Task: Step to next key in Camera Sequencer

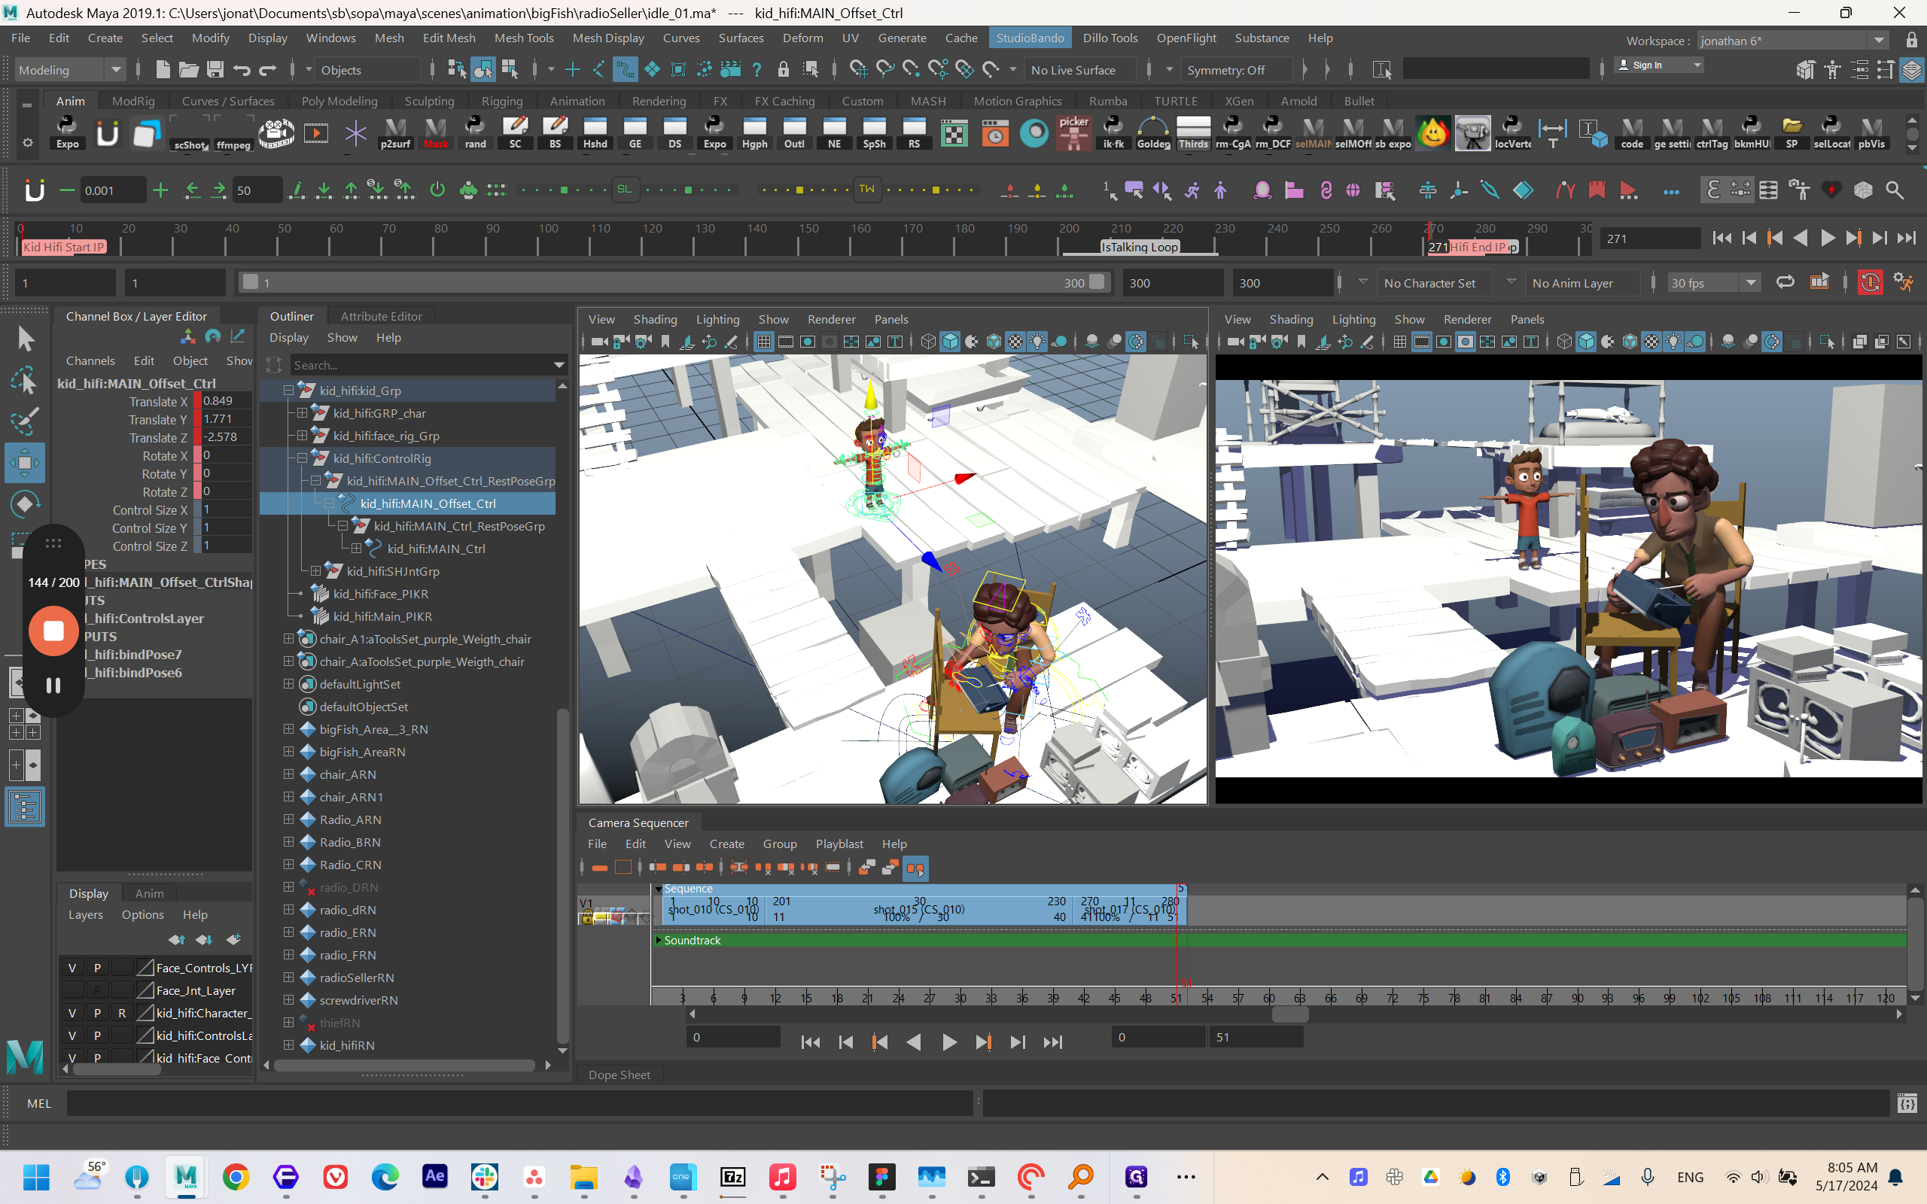Action: tap(983, 1042)
